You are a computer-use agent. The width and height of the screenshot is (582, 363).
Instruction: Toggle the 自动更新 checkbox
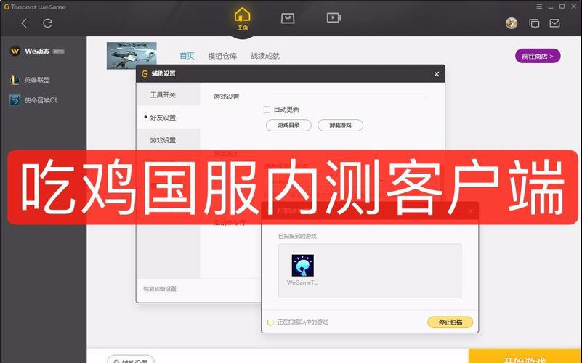[267, 110]
